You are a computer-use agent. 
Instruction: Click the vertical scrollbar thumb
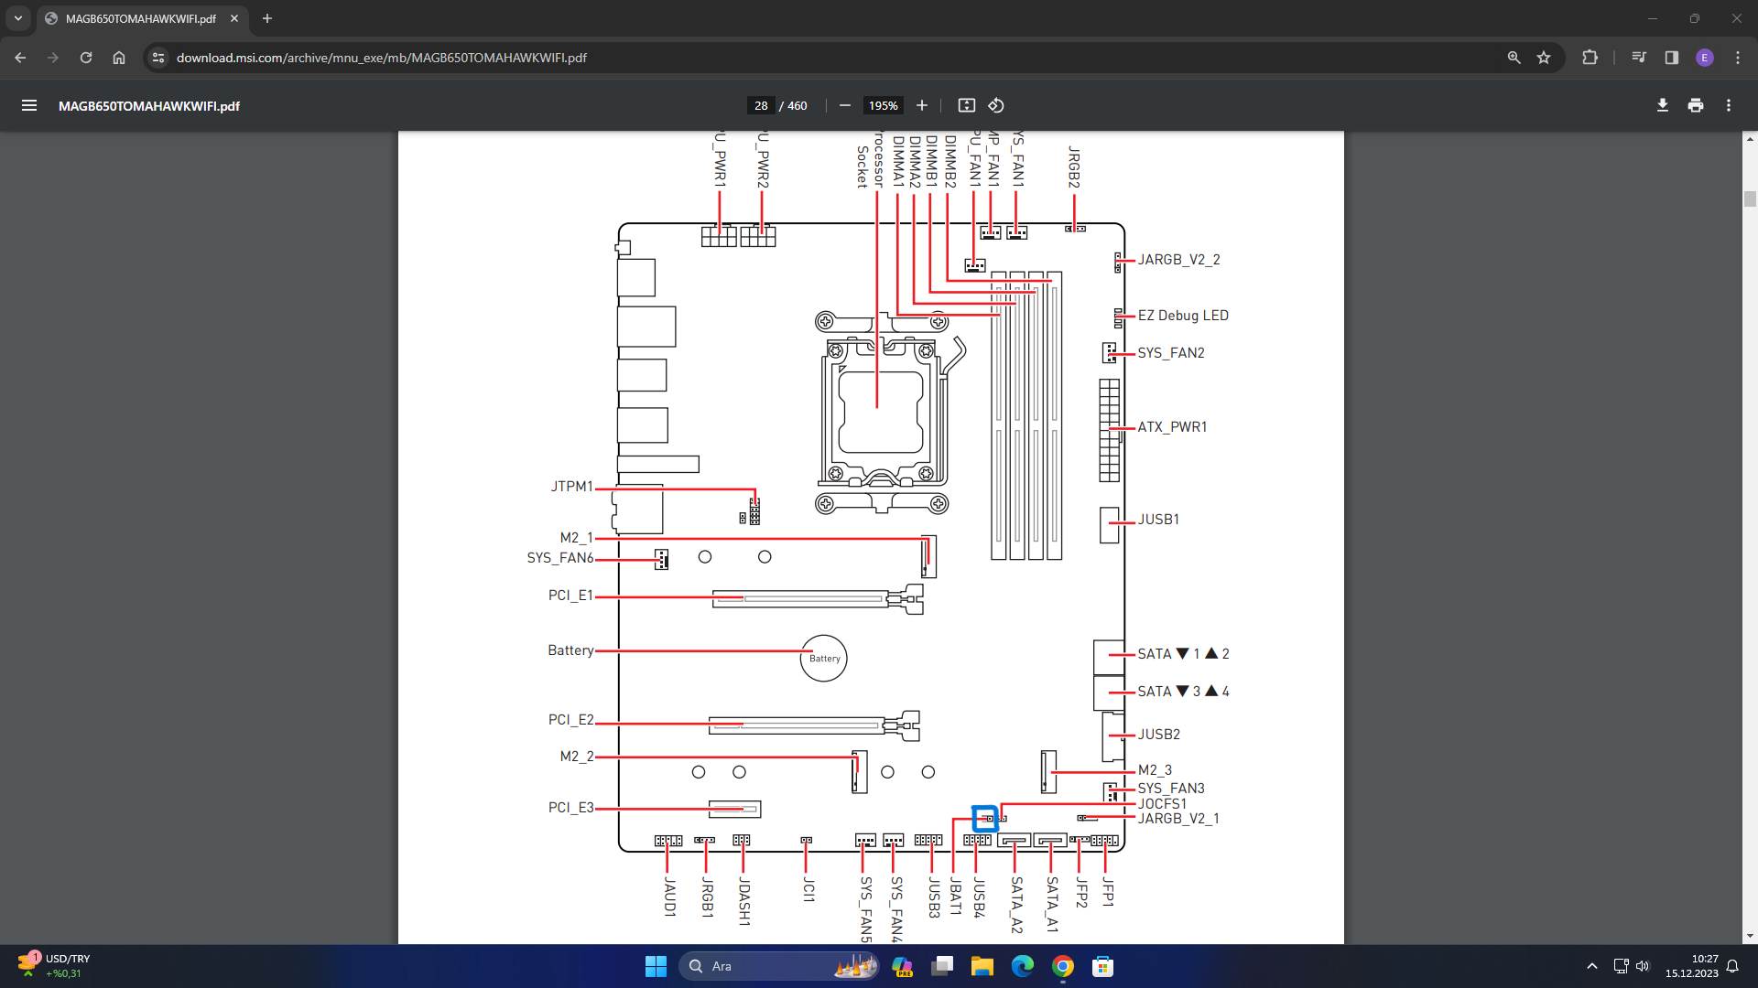[1750, 199]
